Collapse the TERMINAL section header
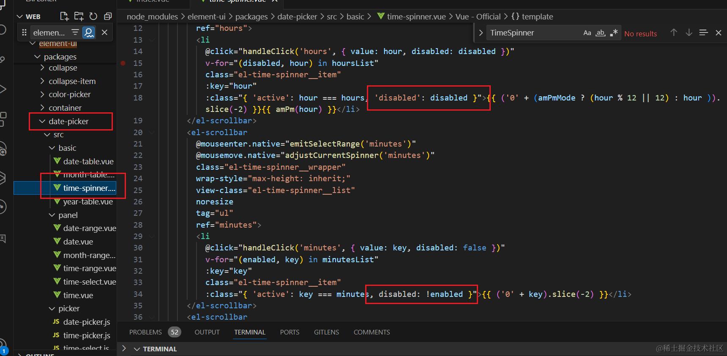This screenshot has height=356, width=727. click(137, 349)
